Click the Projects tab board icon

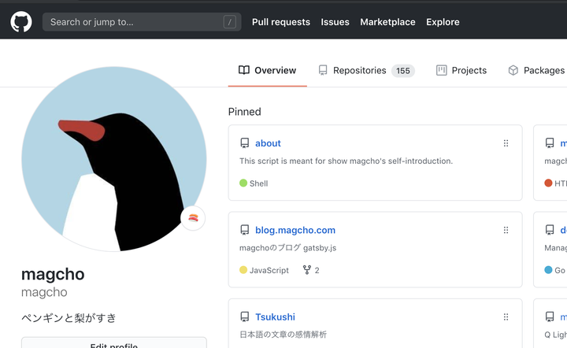442,70
